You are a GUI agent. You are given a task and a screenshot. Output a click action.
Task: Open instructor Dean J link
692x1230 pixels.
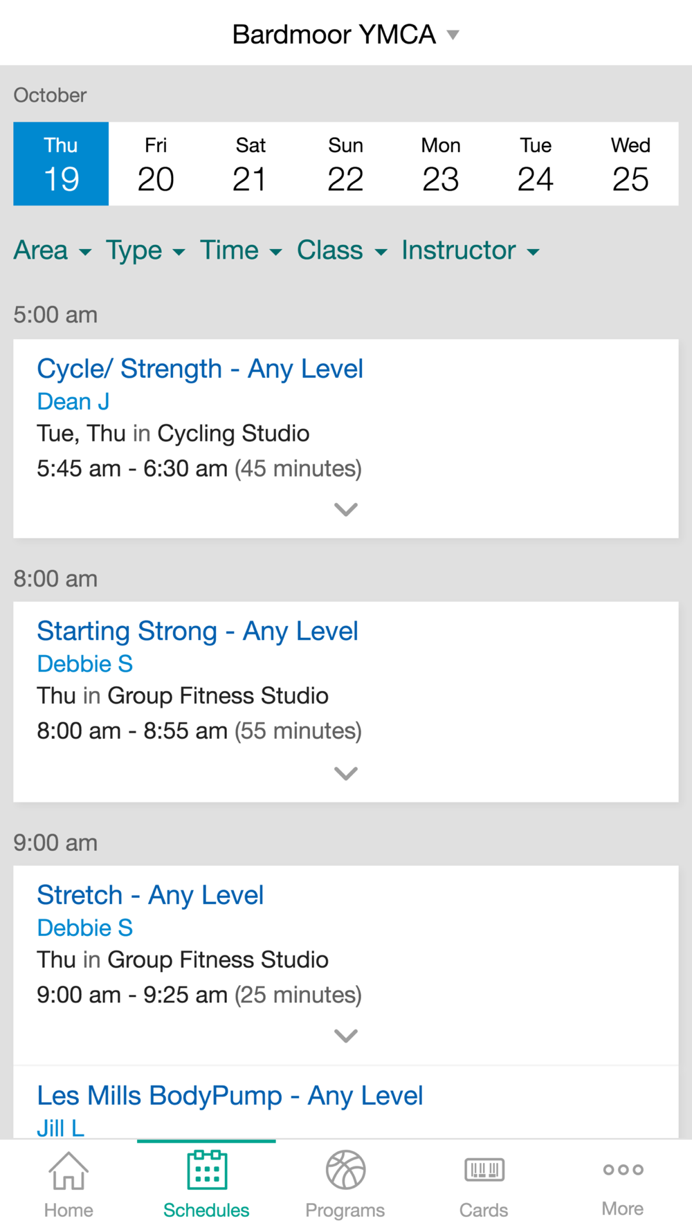coord(73,401)
